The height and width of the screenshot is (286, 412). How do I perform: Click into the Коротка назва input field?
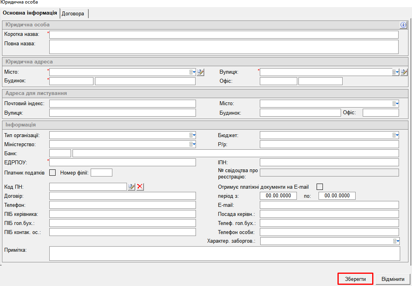pos(224,35)
